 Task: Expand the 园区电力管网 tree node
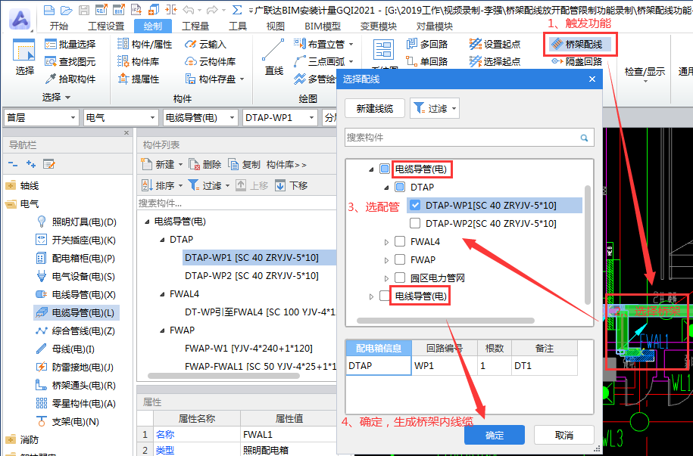tap(386, 278)
